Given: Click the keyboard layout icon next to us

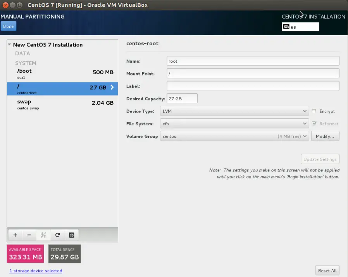Looking at the screenshot, I should click(286, 27).
